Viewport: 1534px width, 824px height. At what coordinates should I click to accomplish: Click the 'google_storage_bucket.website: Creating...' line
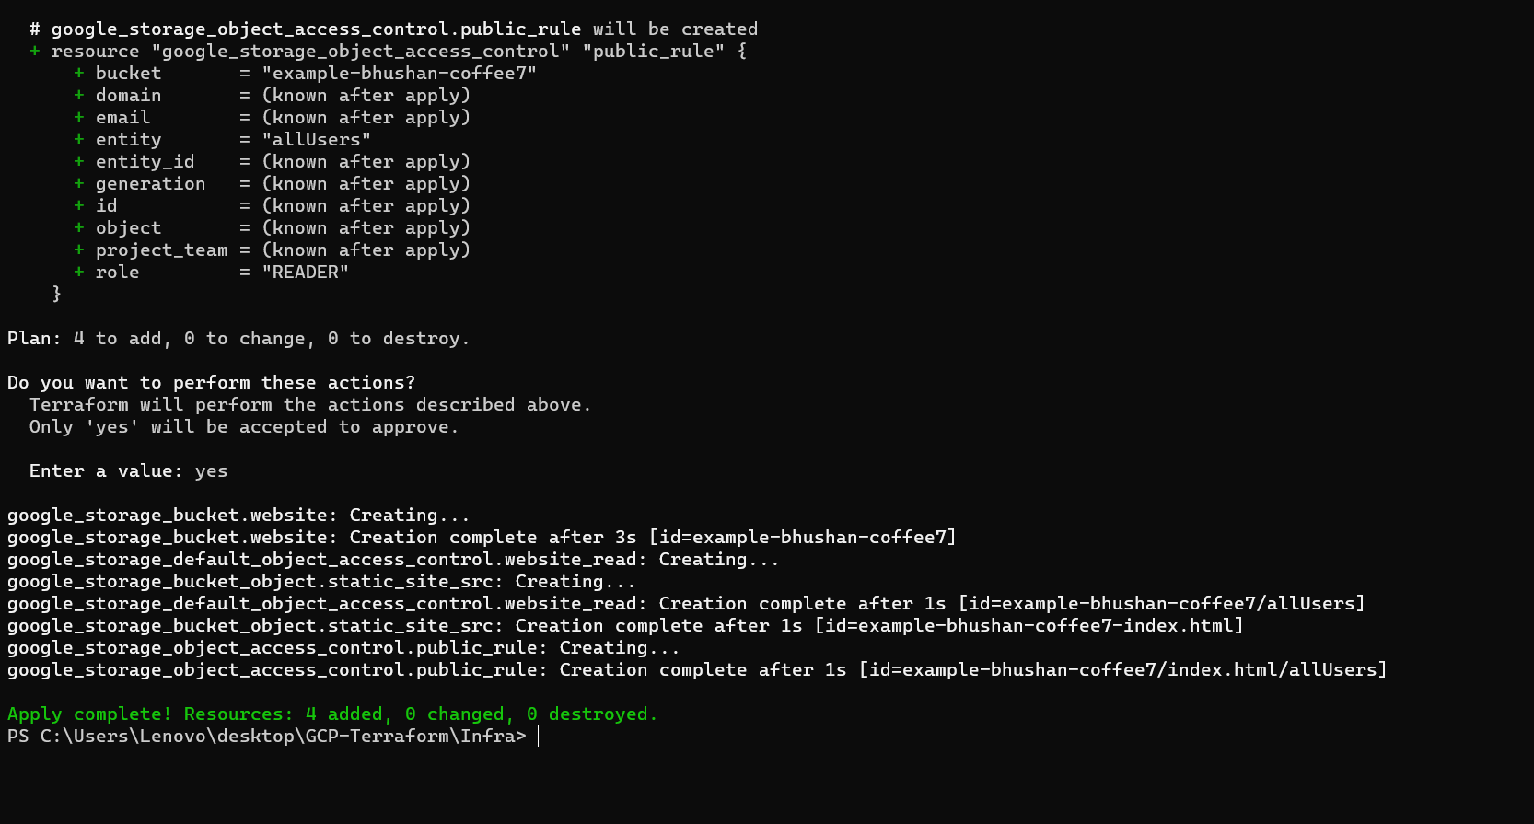point(238,516)
